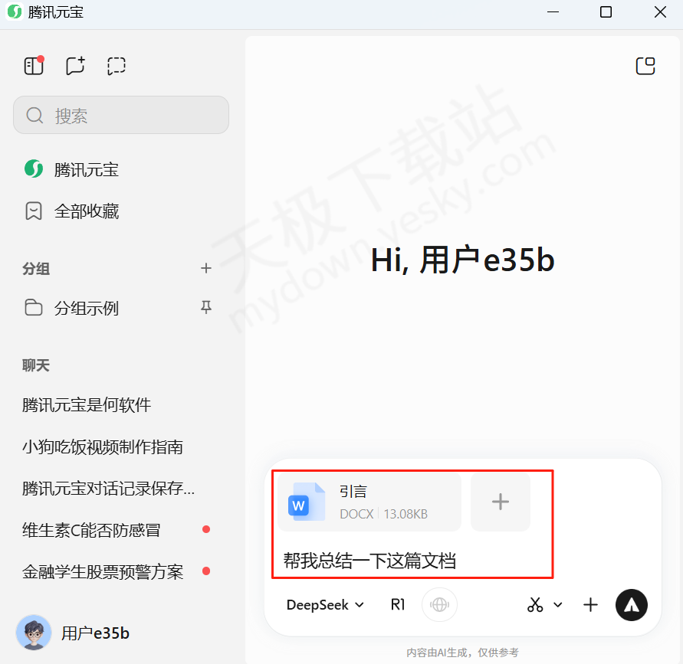Image resolution: width=683 pixels, height=664 pixels.
Task: Start a new chat icon
Action: coord(75,66)
